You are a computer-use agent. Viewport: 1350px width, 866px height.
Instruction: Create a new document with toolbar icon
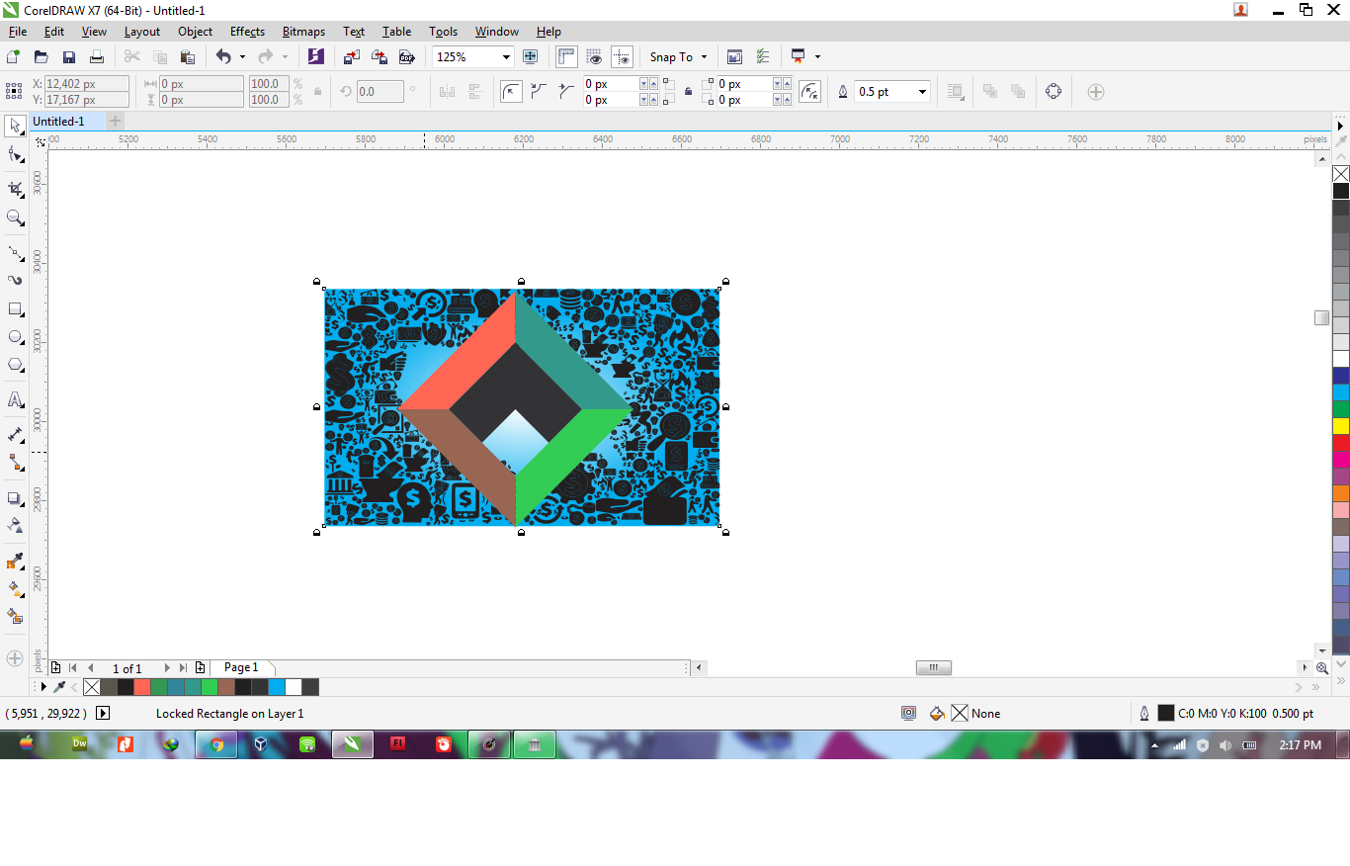(14, 57)
